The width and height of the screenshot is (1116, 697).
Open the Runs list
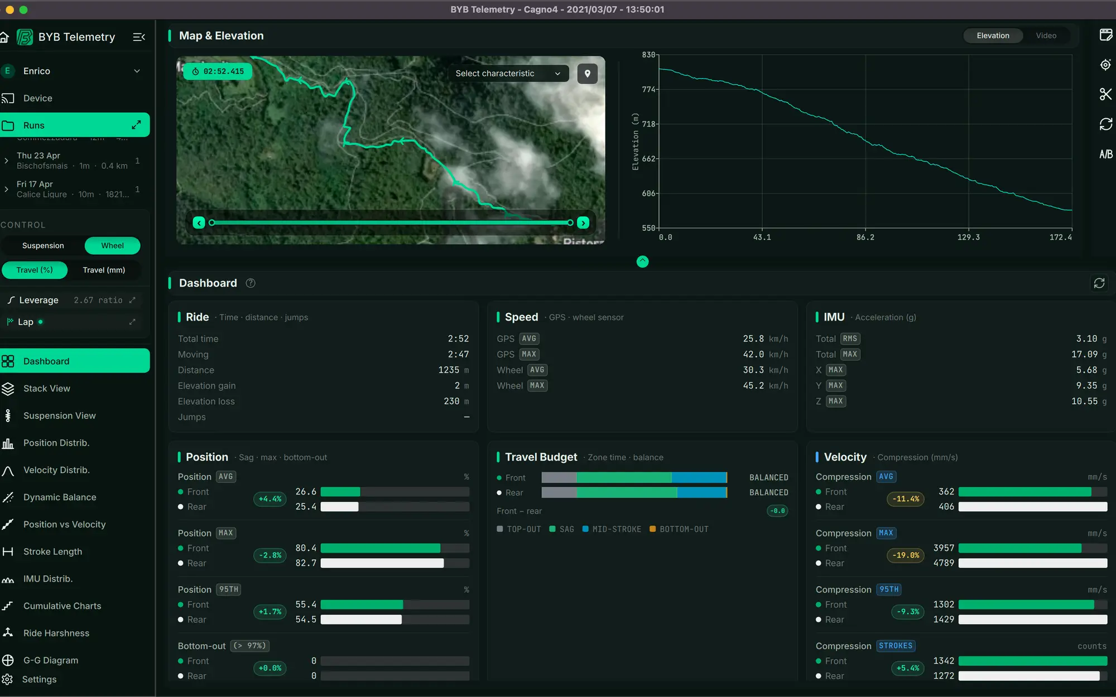(75, 125)
